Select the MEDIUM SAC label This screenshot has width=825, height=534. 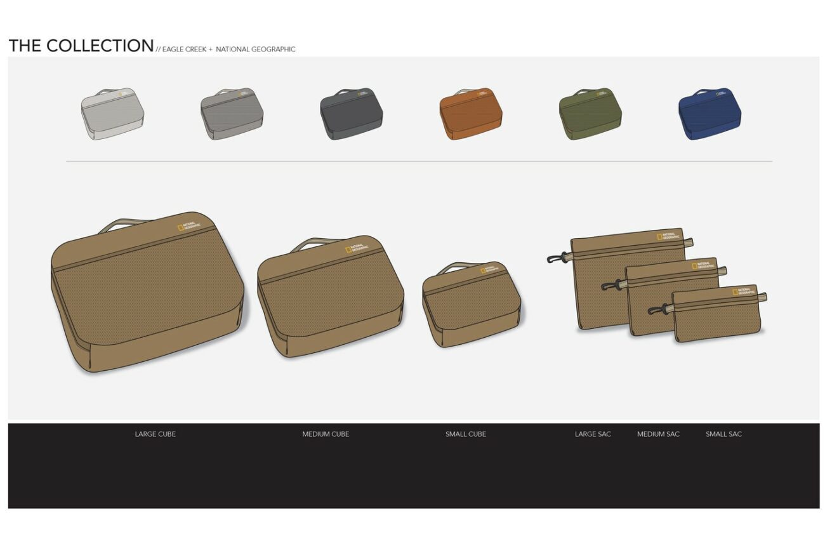coord(658,434)
